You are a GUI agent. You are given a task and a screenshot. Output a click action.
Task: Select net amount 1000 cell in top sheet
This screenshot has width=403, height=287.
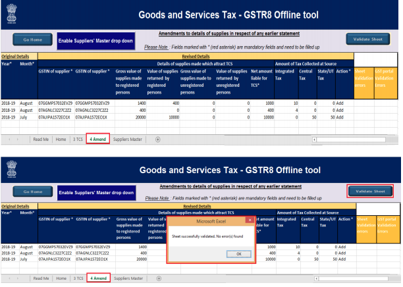click(262, 103)
